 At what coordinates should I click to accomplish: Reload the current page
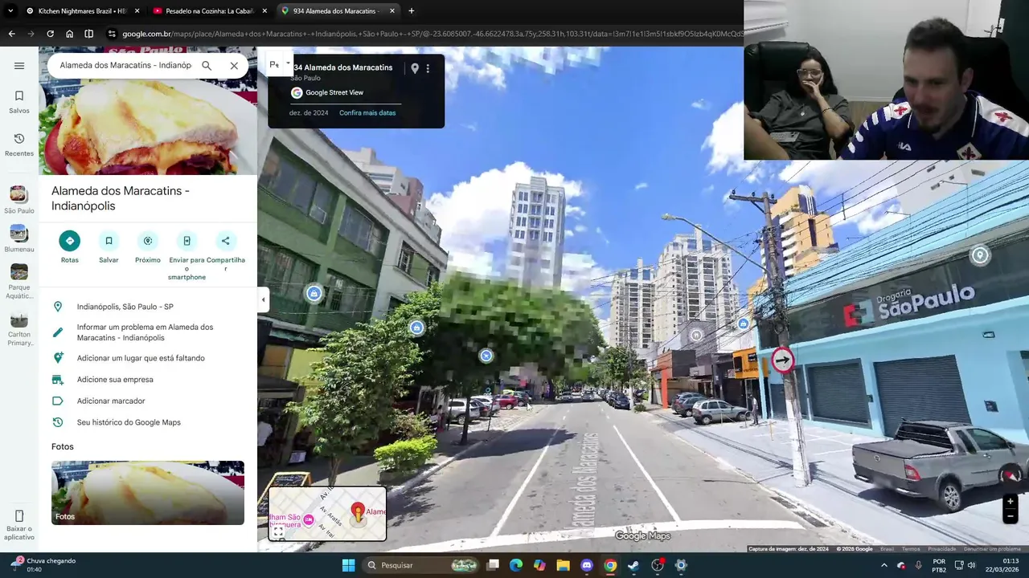(50, 34)
